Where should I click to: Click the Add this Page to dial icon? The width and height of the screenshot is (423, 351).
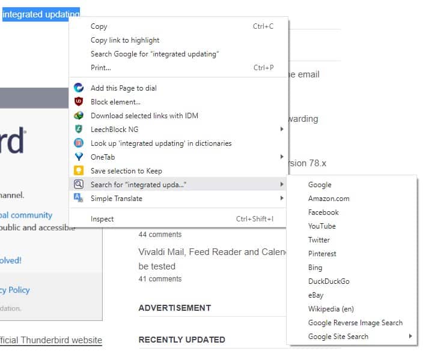pos(79,88)
